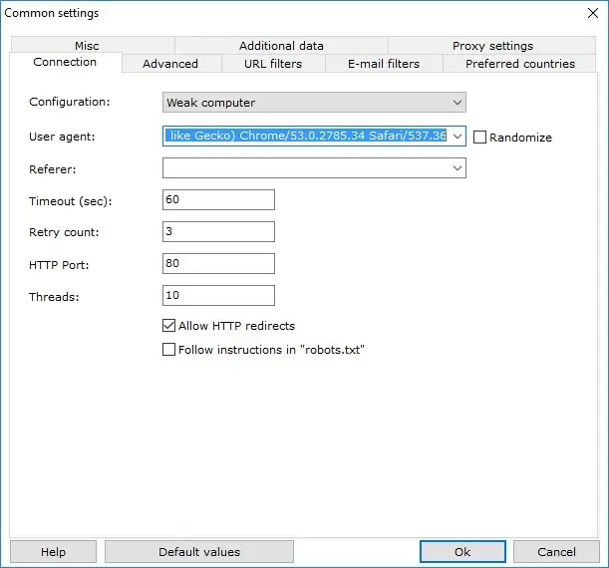Viewport: 609px width, 568px height.
Task: Open the Preferred countries tab
Action: (519, 64)
